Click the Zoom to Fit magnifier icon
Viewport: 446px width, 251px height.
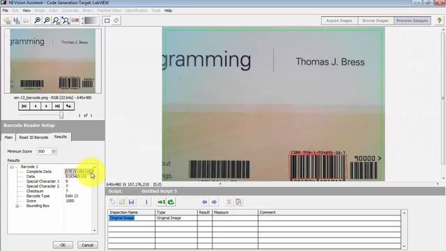pos(66,20)
